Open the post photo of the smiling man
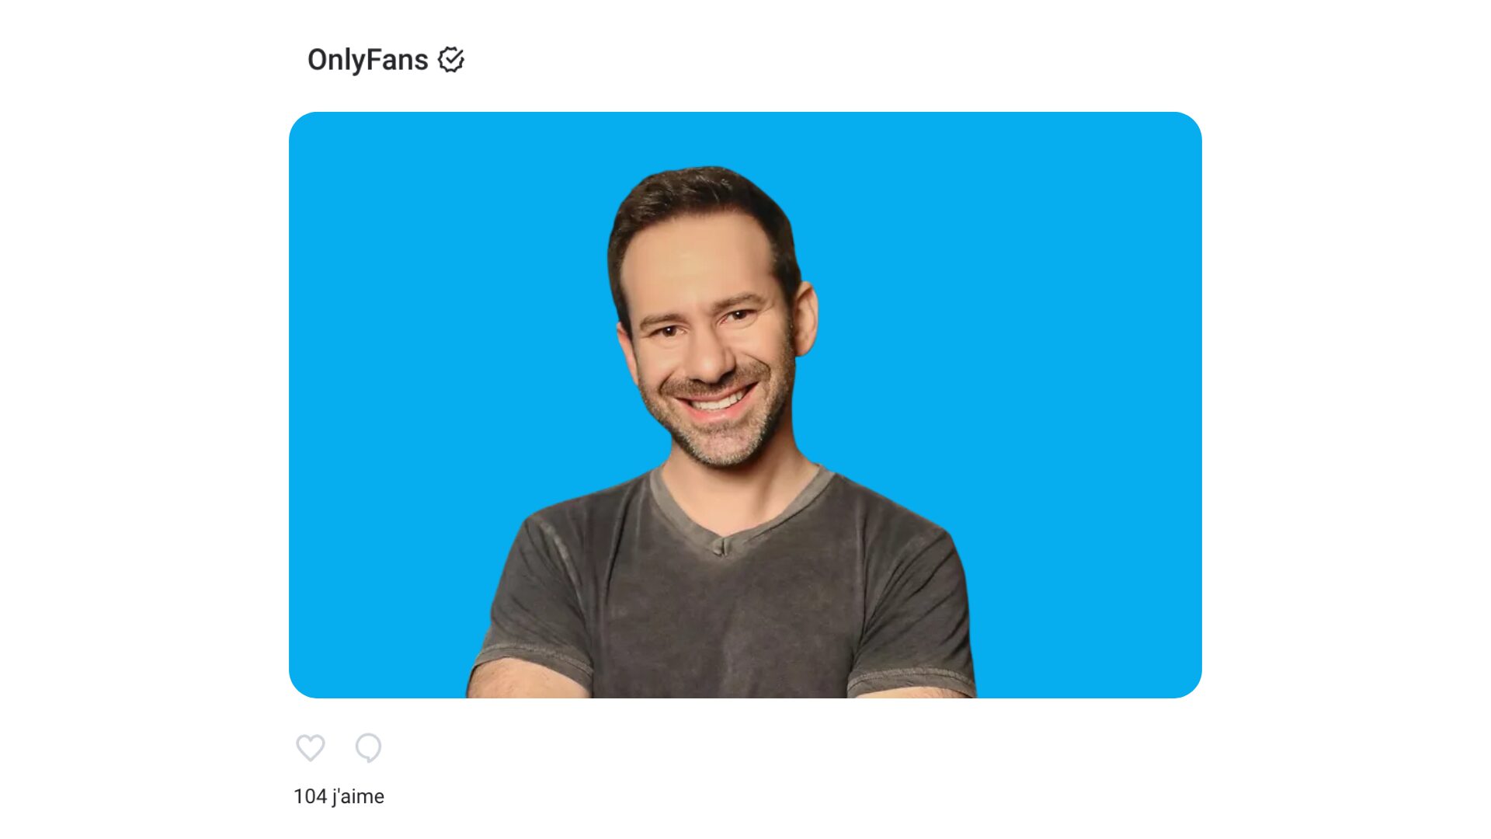Image resolution: width=1491 pixels, height=839 pixels. (745, 405)
